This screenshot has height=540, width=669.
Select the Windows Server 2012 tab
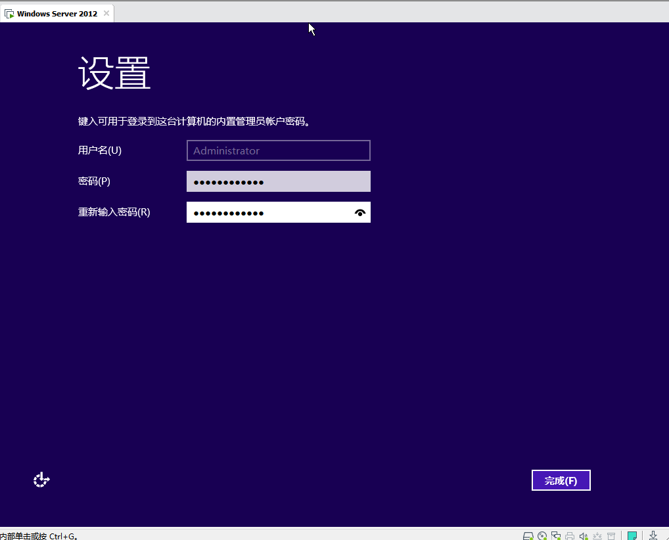[57, 14]
